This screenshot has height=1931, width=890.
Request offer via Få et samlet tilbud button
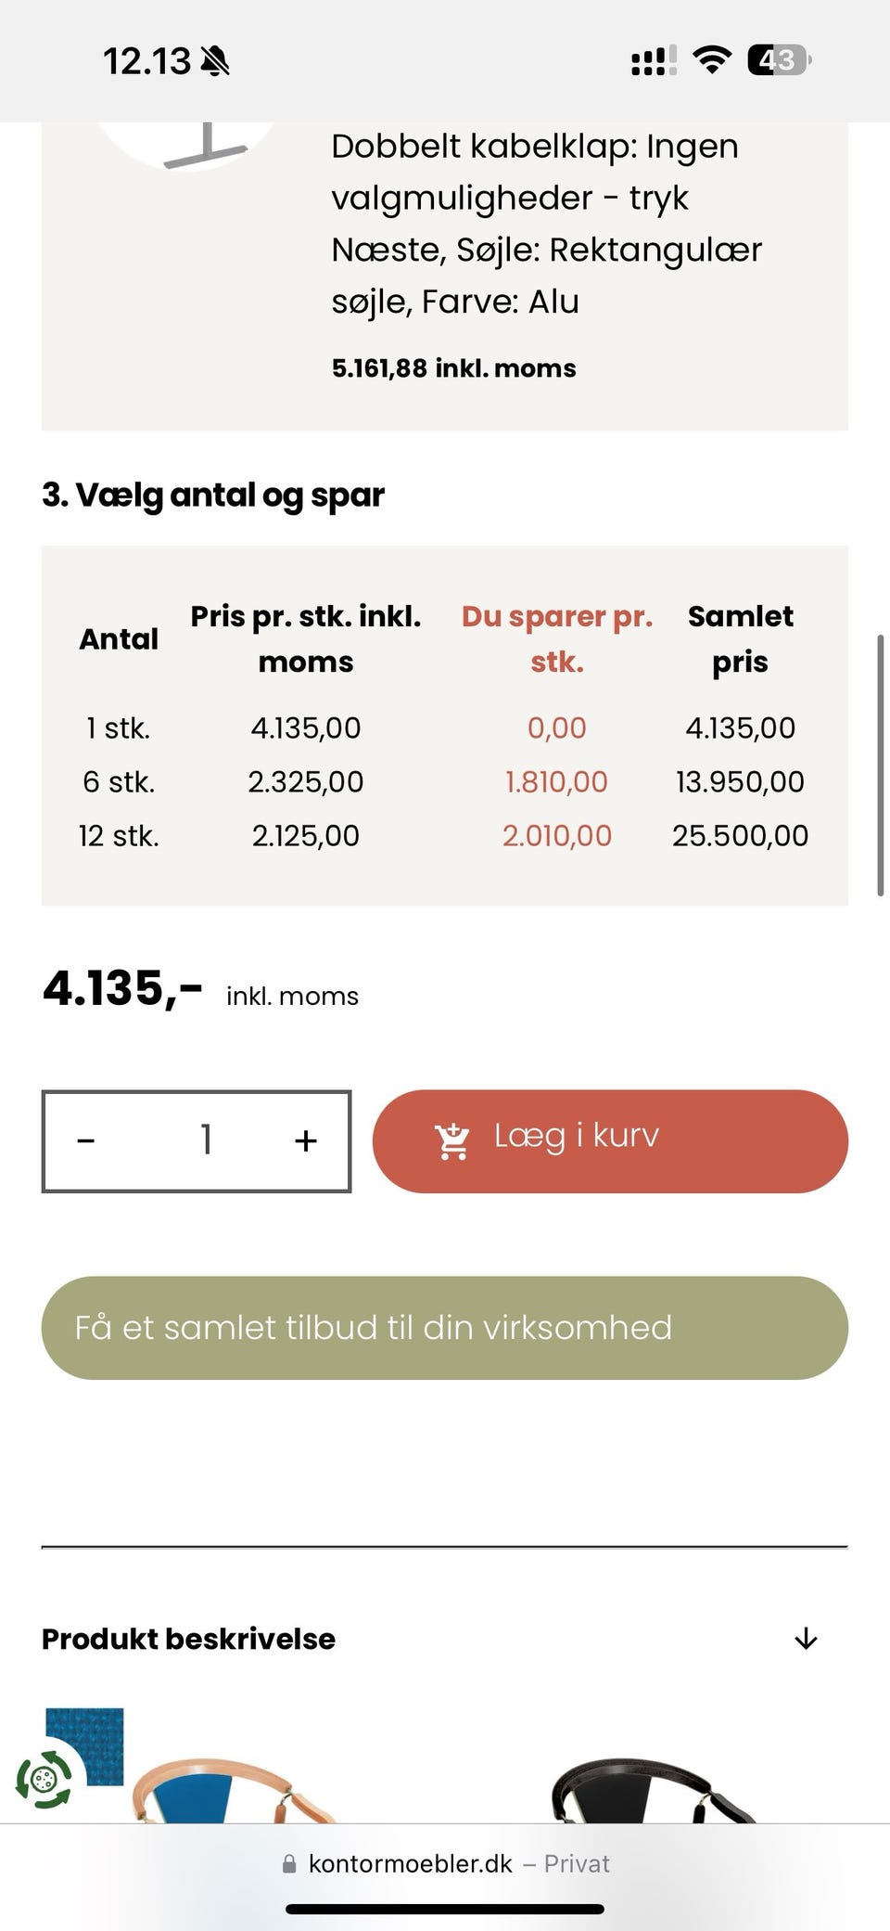pos(444,1327)
